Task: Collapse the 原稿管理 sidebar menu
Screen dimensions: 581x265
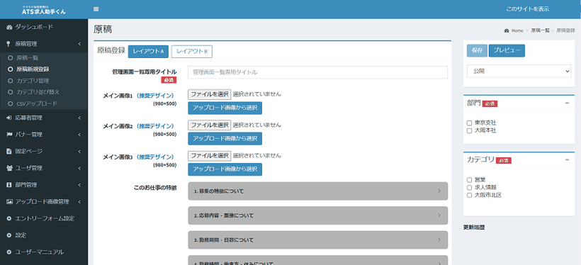Action: click(44, 44)
